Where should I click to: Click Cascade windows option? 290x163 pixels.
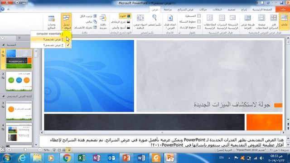92,22
